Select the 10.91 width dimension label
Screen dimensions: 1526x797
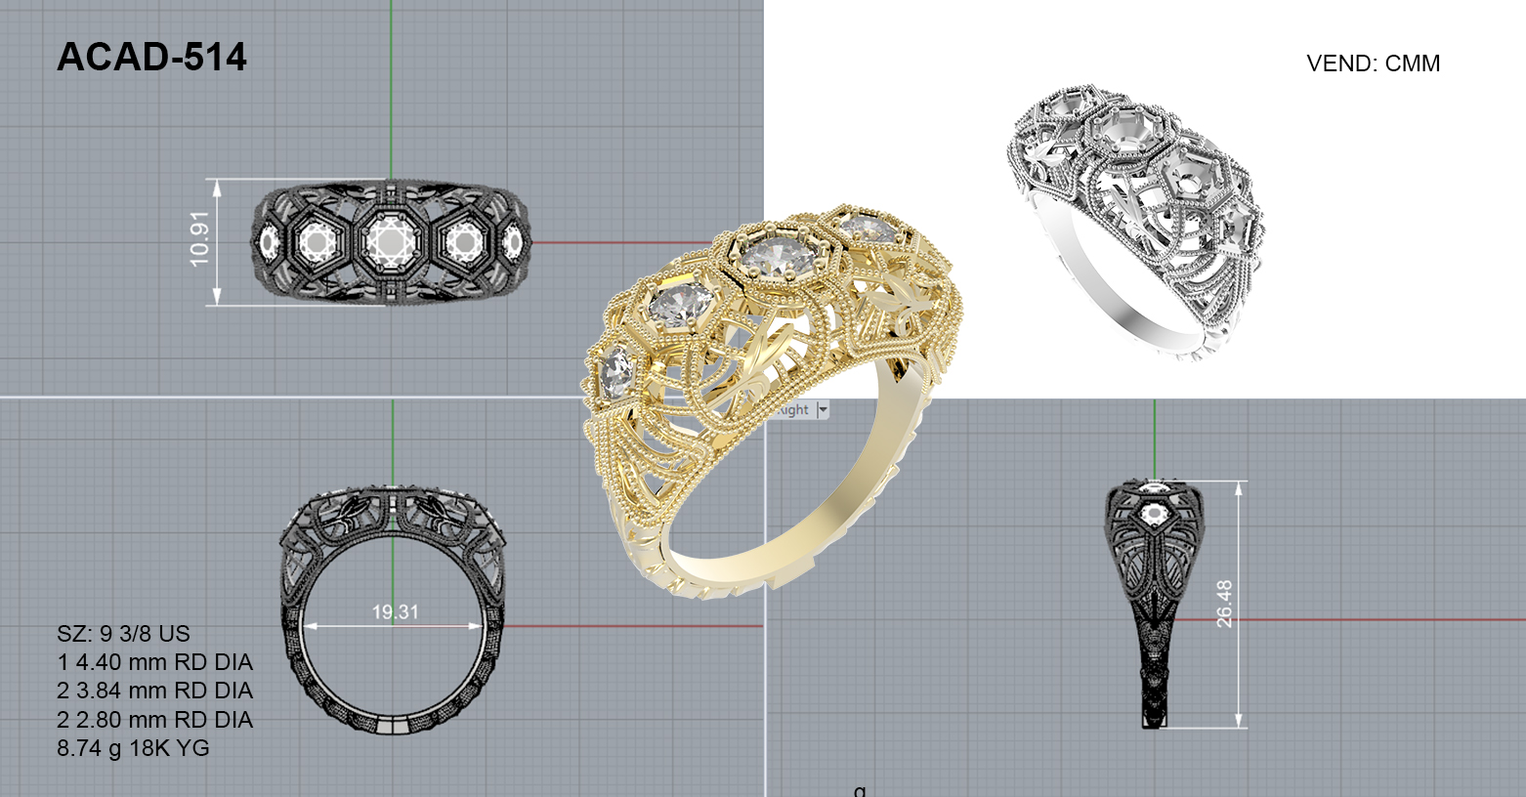coord(199,239)
